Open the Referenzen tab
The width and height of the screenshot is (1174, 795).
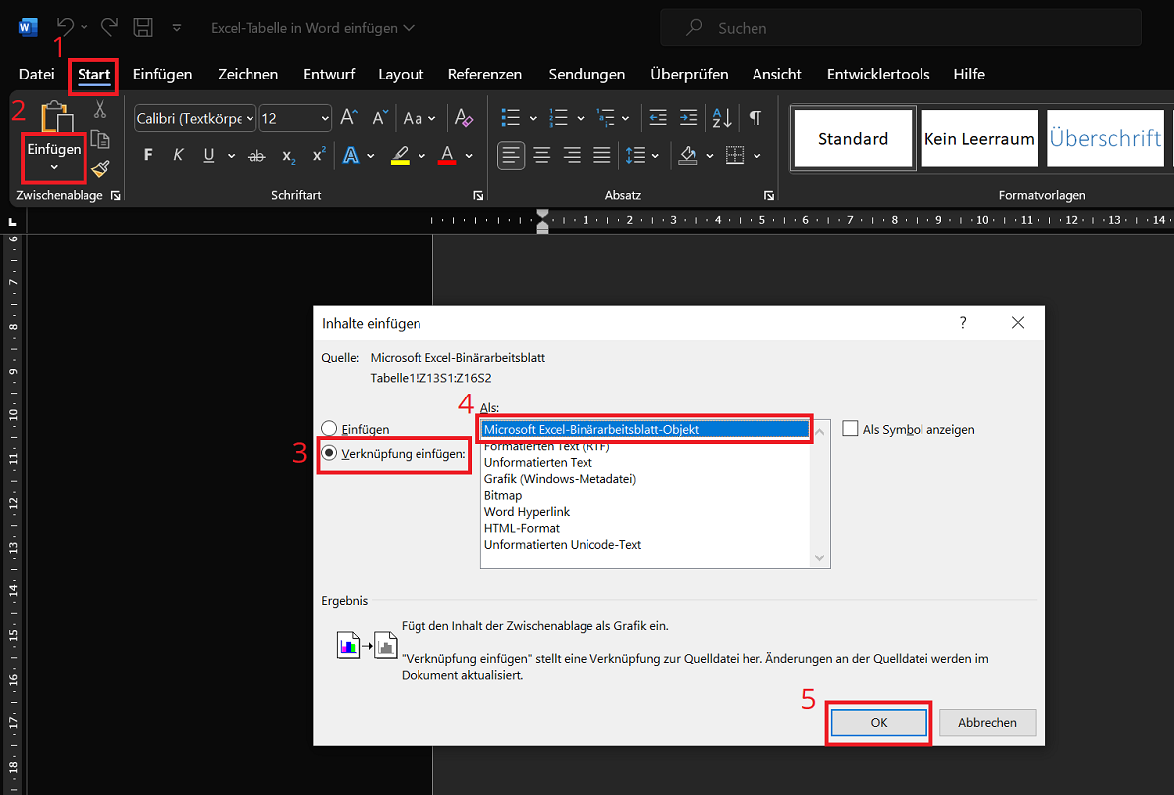coord(484,75)
